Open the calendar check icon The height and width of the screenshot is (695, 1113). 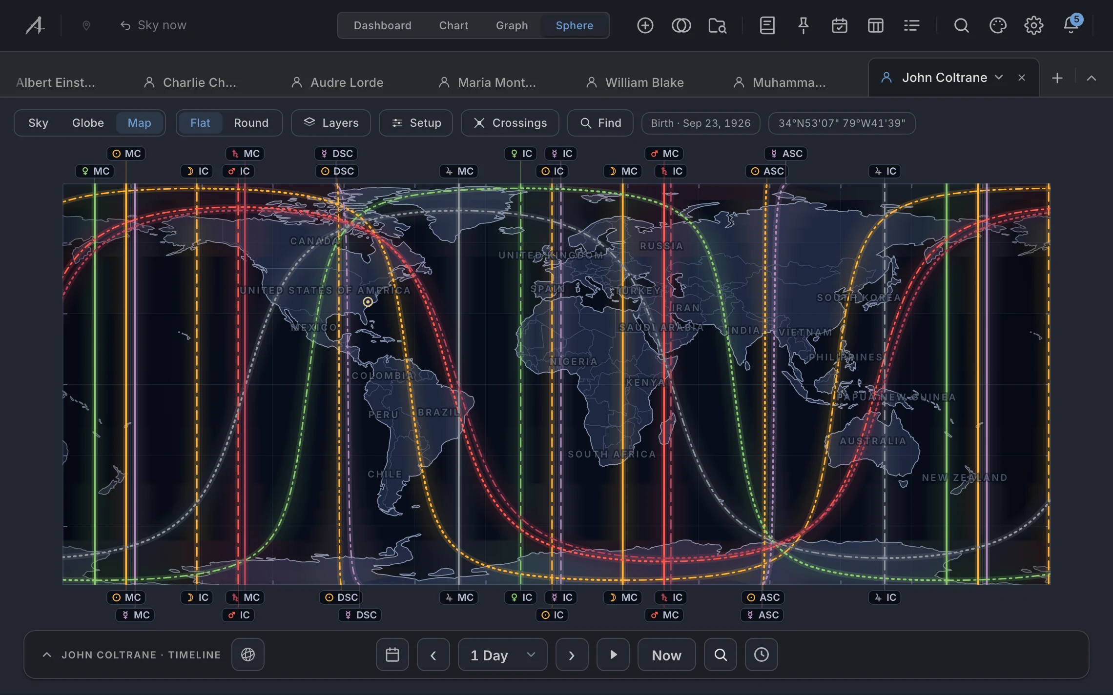[839, 25]
